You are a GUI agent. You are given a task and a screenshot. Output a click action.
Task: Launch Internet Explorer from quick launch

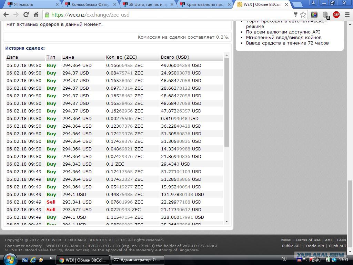point(33,260)
